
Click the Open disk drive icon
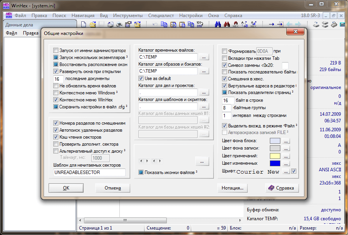click(x=316, y=24)
